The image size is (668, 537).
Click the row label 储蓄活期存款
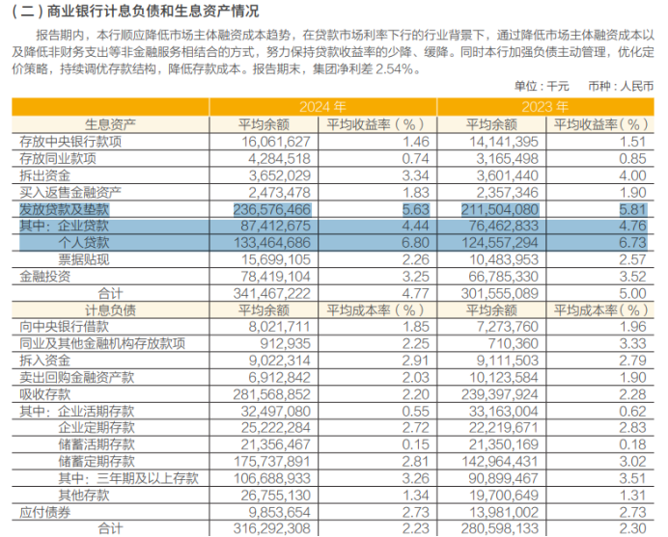[97, 444]
